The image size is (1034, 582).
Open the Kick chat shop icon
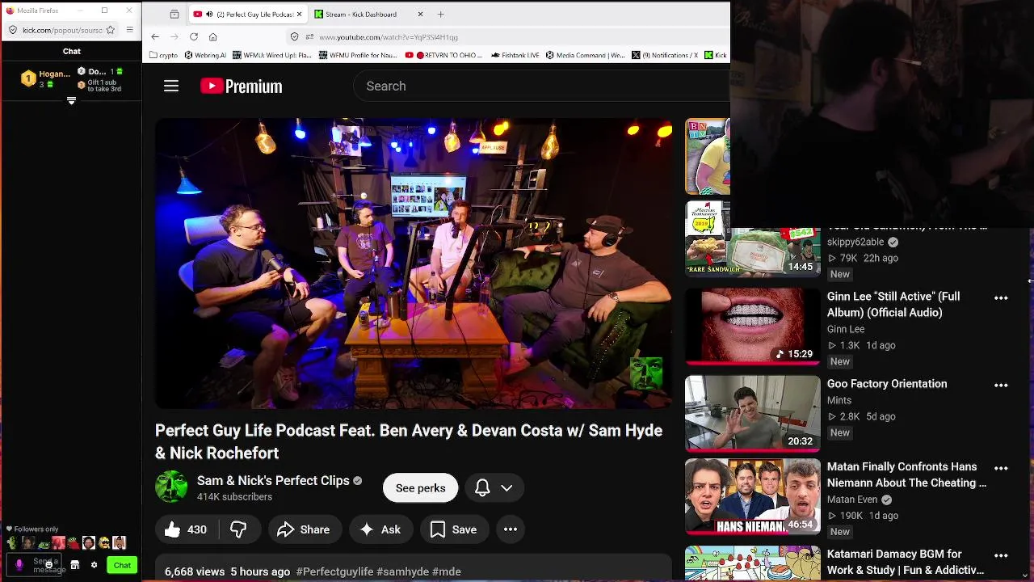pos(75,565)
